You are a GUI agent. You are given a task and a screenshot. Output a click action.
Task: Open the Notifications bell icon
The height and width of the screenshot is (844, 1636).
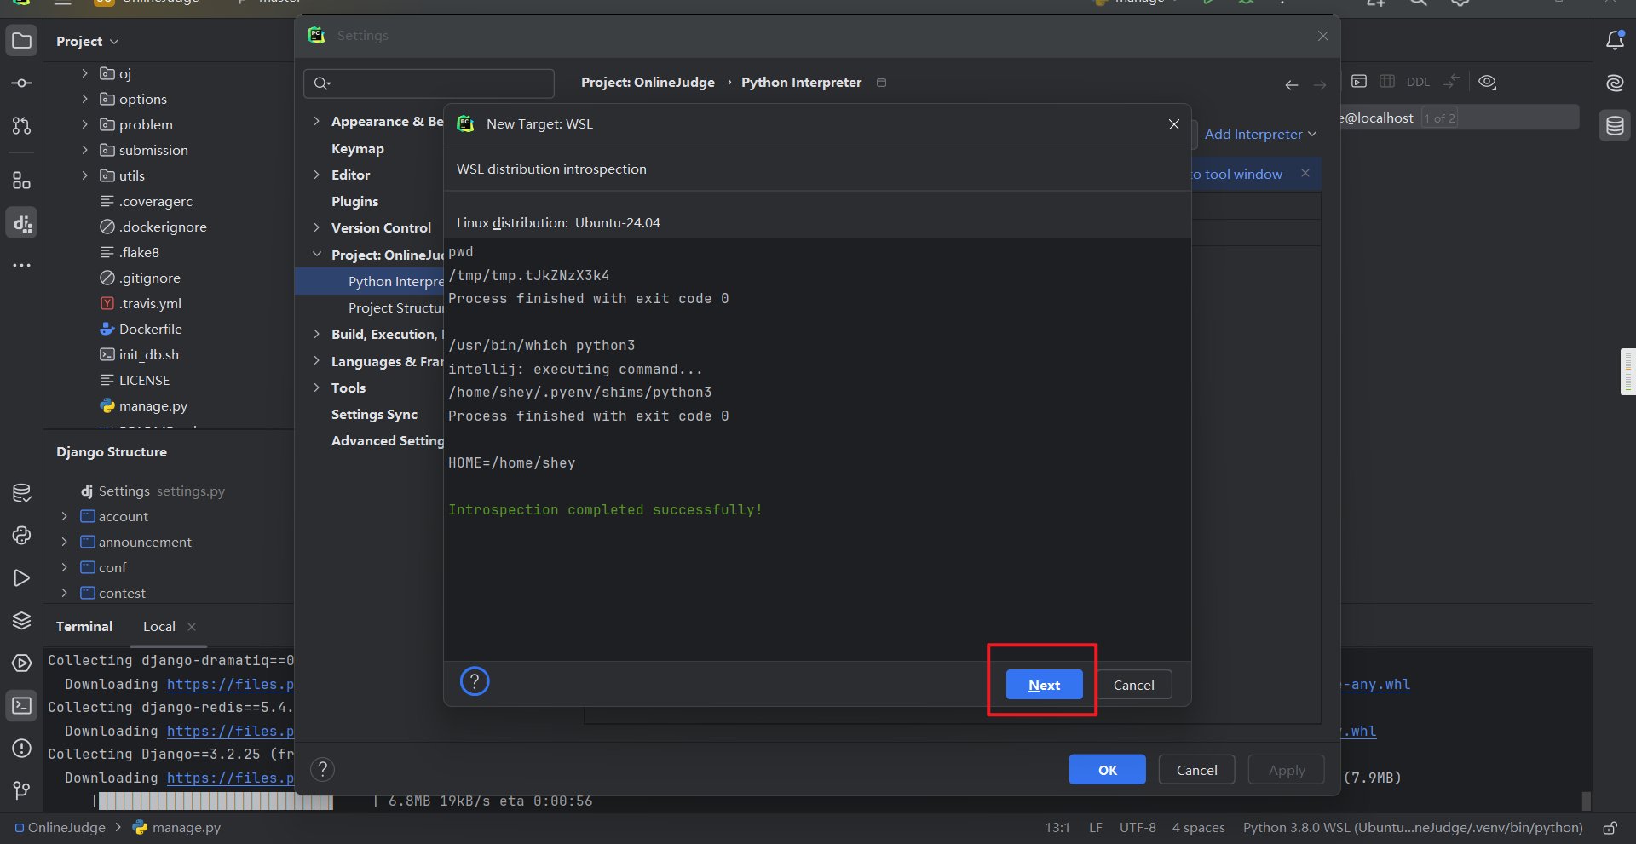click(1615, 40)
